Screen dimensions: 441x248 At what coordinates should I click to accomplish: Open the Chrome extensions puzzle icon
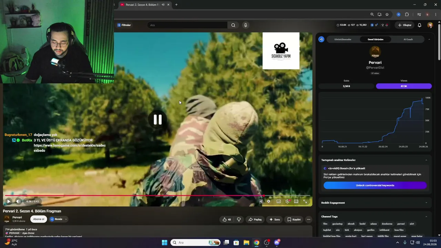pyautogui.click(x=407, y=14)
